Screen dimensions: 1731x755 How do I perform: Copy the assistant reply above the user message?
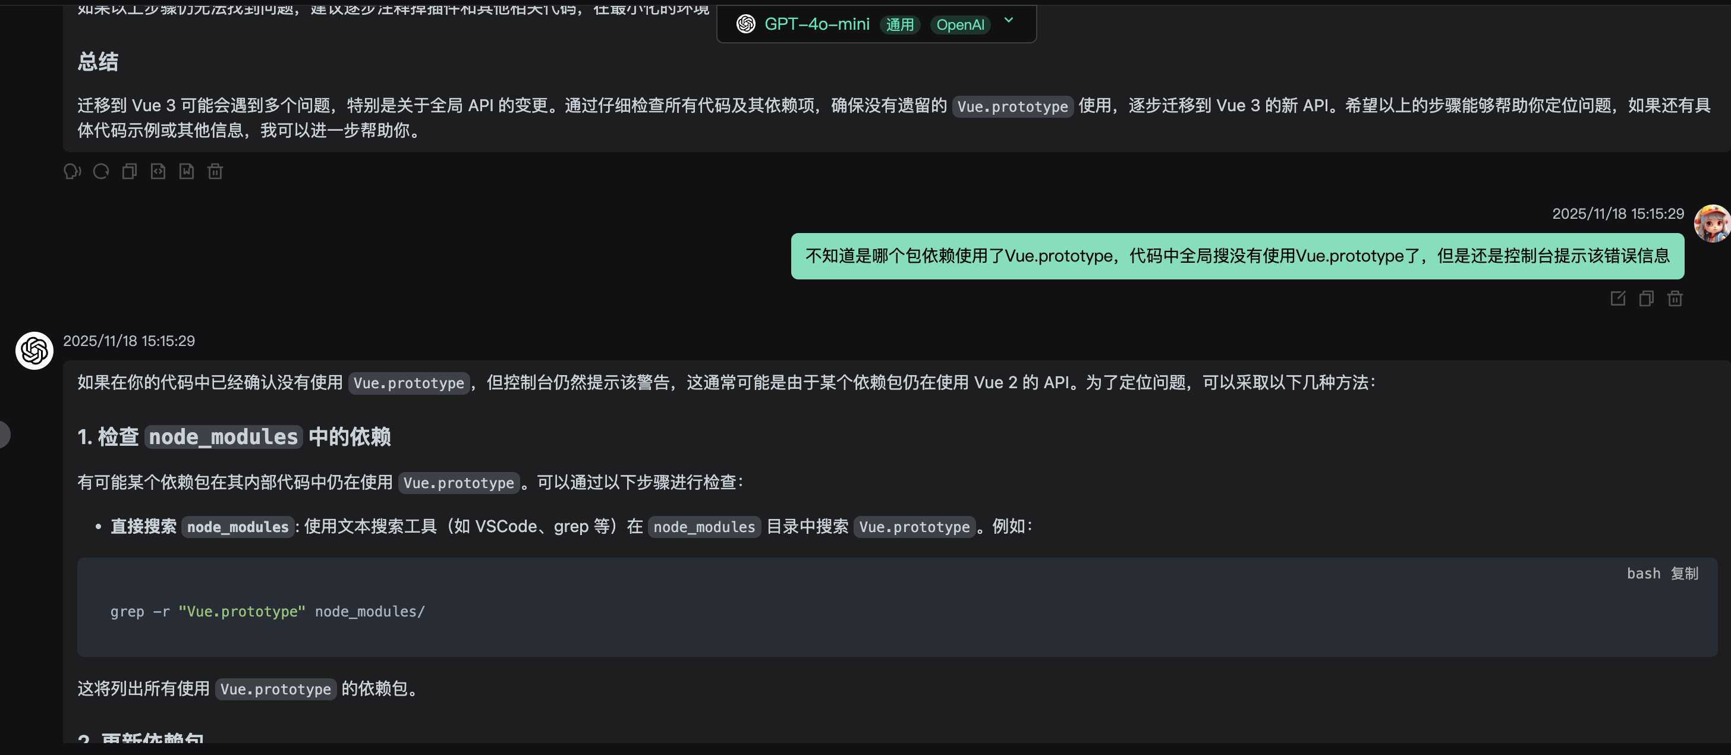pos(130,171)
